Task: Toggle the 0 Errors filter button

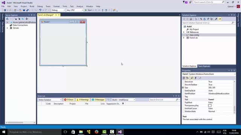Action: [69, 100]
